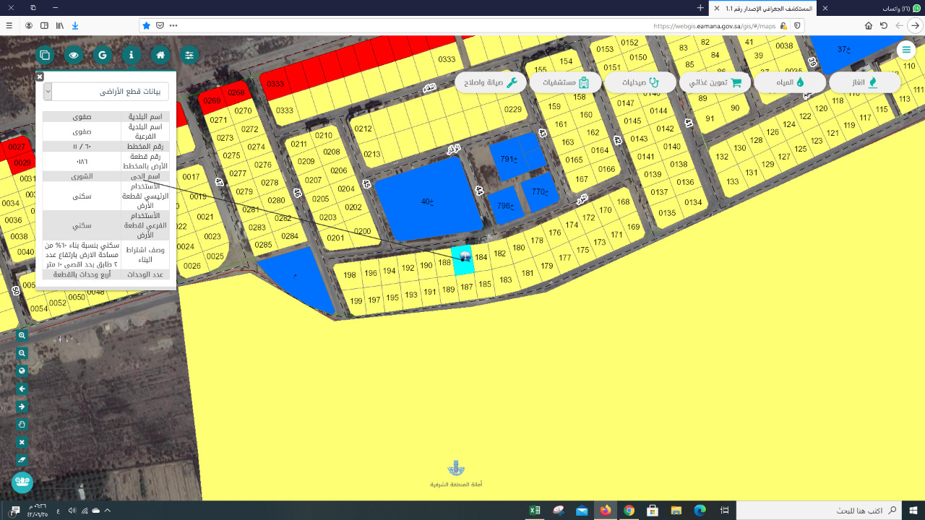
Task: Activate the pan hand tool
Action: [22, 424]
